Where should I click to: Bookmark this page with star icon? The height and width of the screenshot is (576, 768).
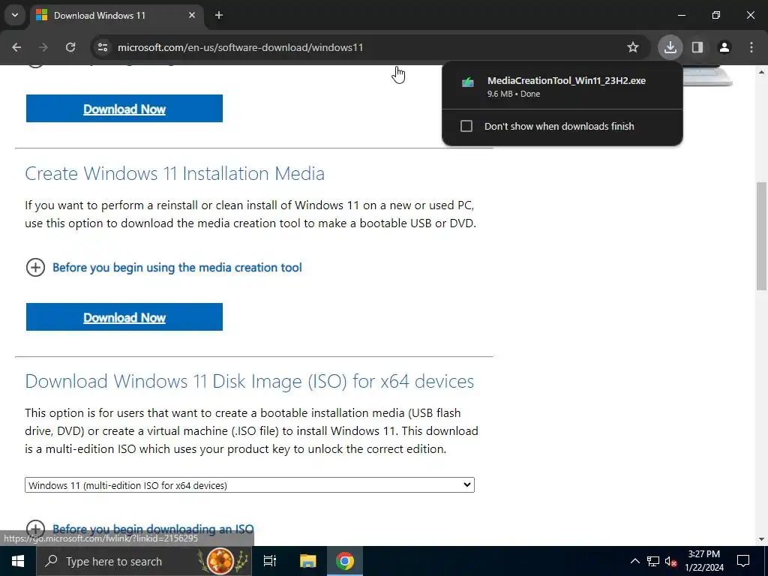[x=633, y=47]
